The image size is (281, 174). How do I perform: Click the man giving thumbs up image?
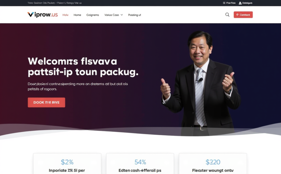[201, 82]
